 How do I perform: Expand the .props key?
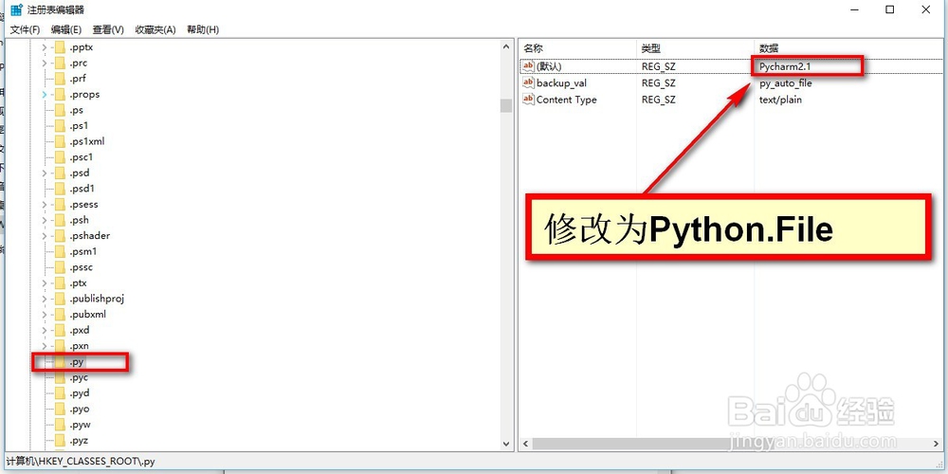(45, 94)
